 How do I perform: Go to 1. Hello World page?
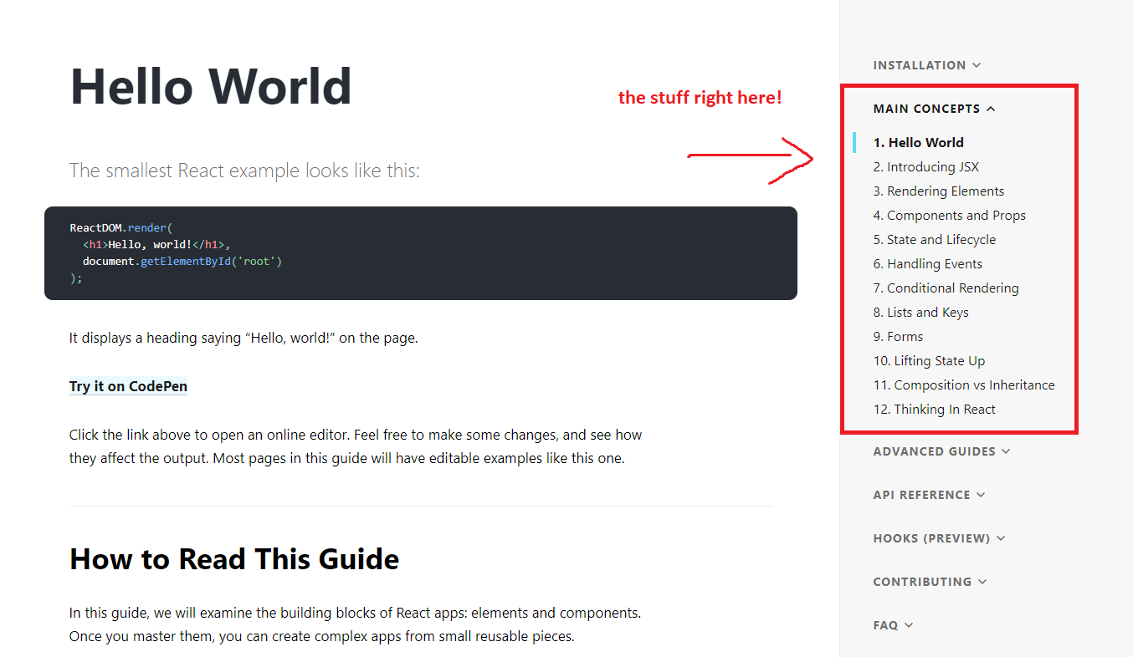point(918,142)
